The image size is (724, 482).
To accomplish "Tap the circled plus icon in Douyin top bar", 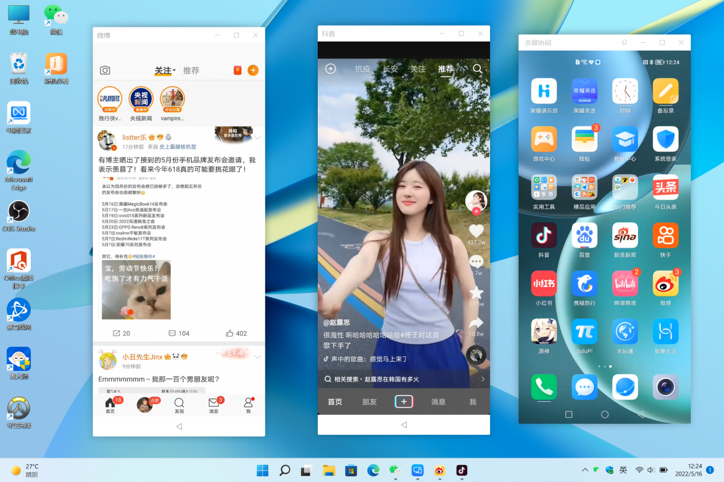I will 330,69.
